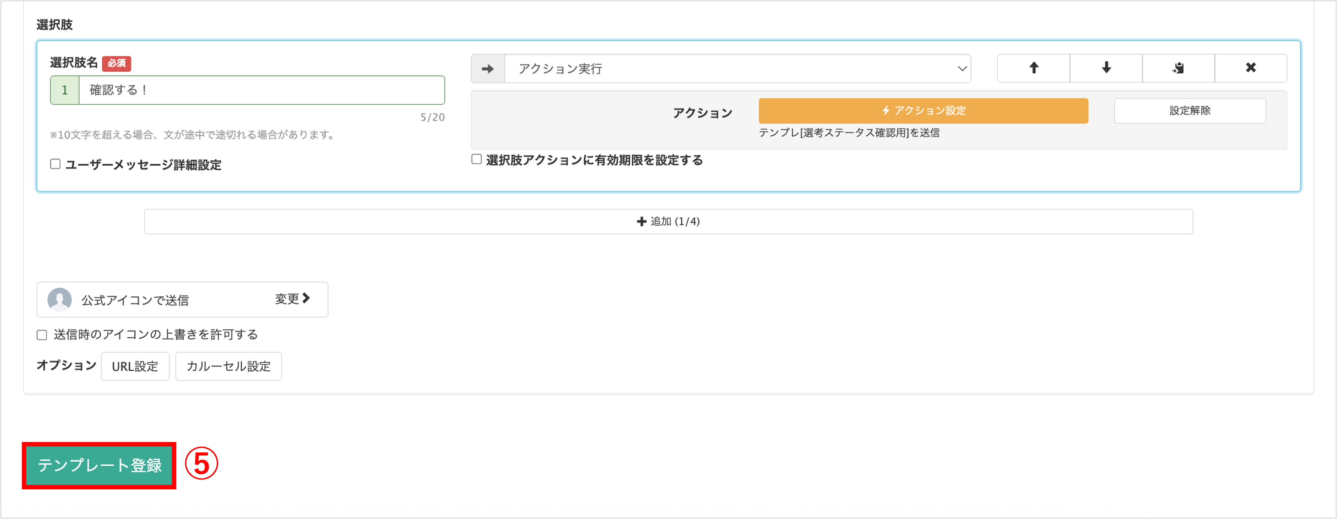Open カルーセル設定 option

coord(229,367)
